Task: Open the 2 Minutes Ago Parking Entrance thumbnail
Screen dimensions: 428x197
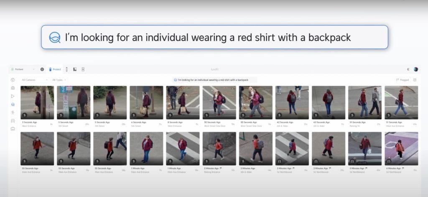Action: tap(219, 148)
